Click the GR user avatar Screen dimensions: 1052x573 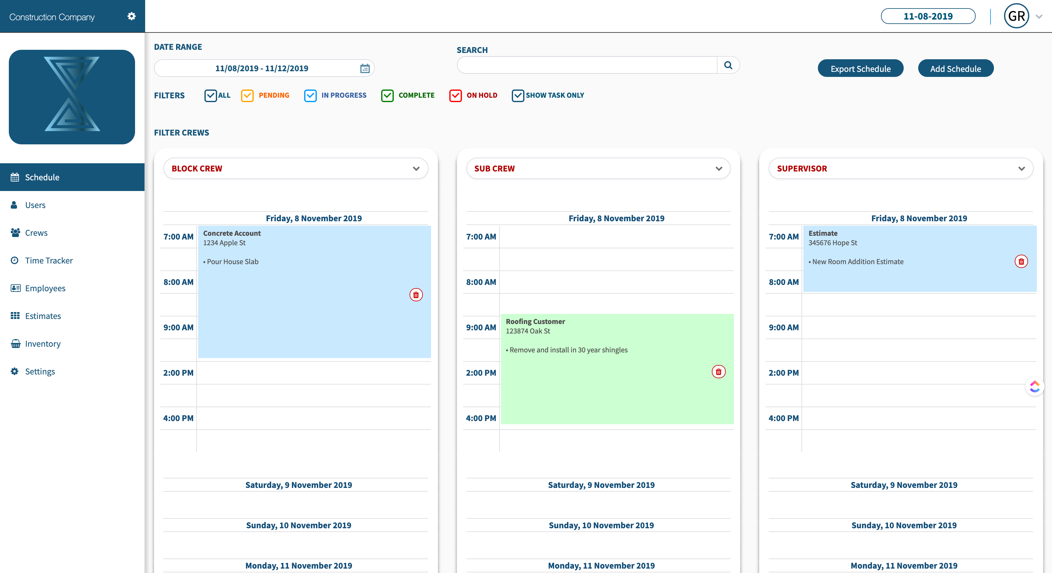pos(1016,16)
